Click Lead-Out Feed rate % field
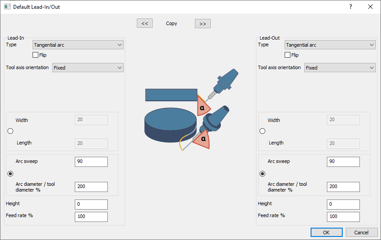 click(343, 217)
